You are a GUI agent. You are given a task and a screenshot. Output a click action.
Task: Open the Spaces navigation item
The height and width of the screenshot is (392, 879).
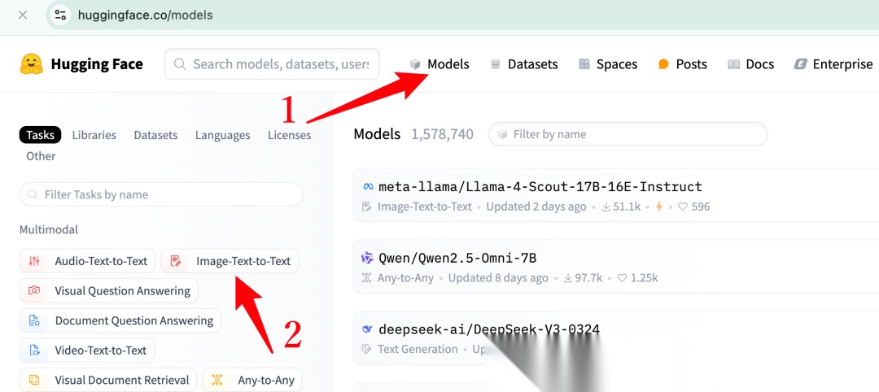tap(608, 64)
